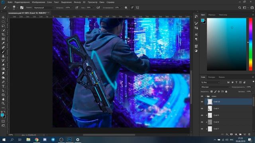Hide the Слой 10 layer

click(x=202, y=102)
